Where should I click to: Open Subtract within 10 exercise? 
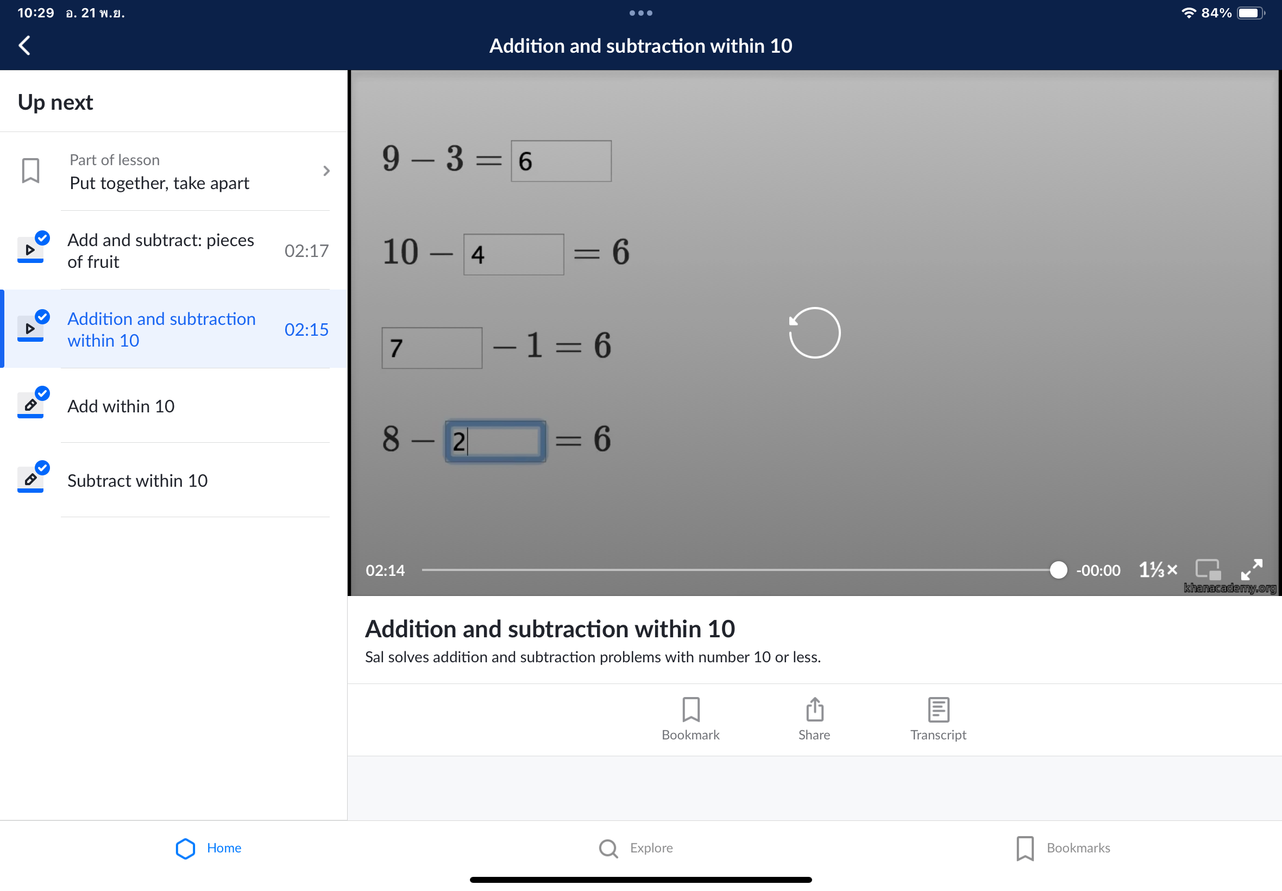(137, 480)
